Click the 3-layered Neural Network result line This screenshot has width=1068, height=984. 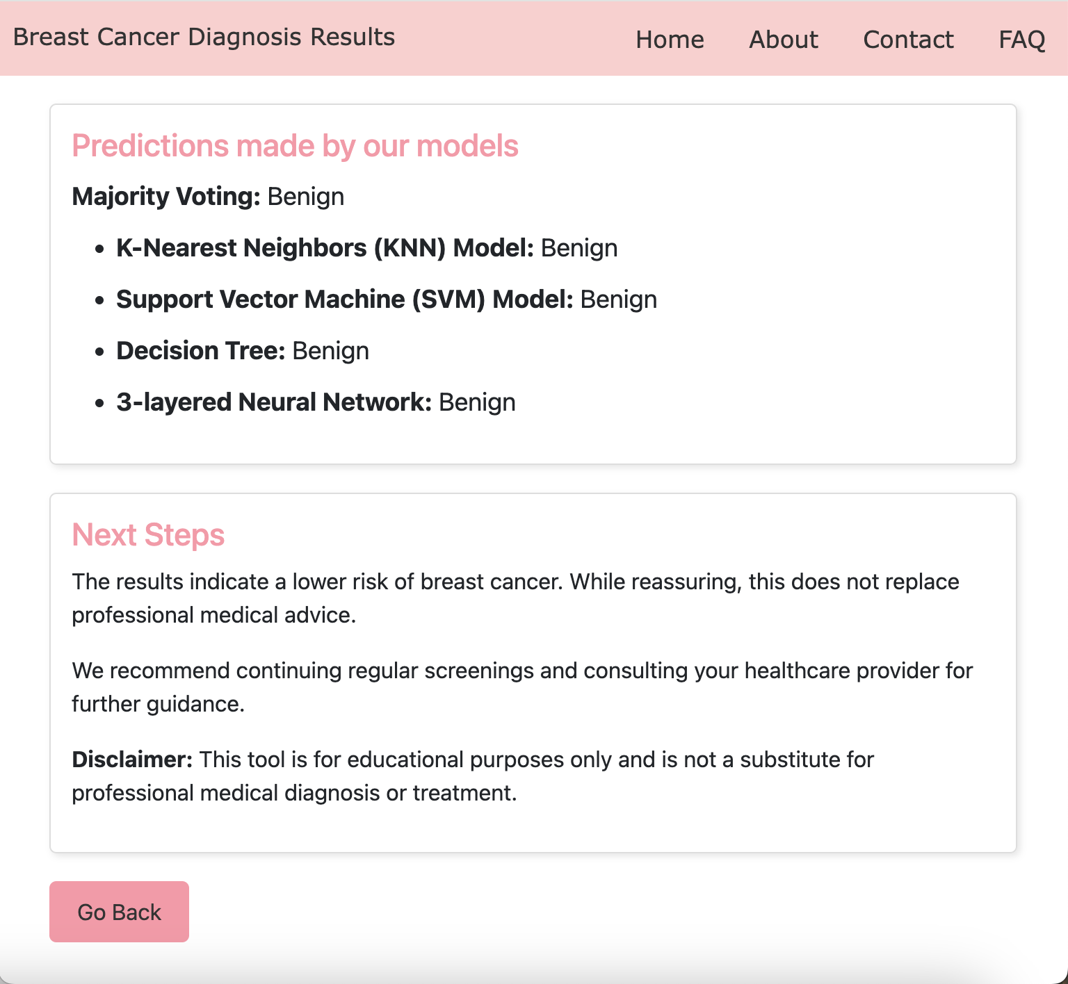click(316, 402)
